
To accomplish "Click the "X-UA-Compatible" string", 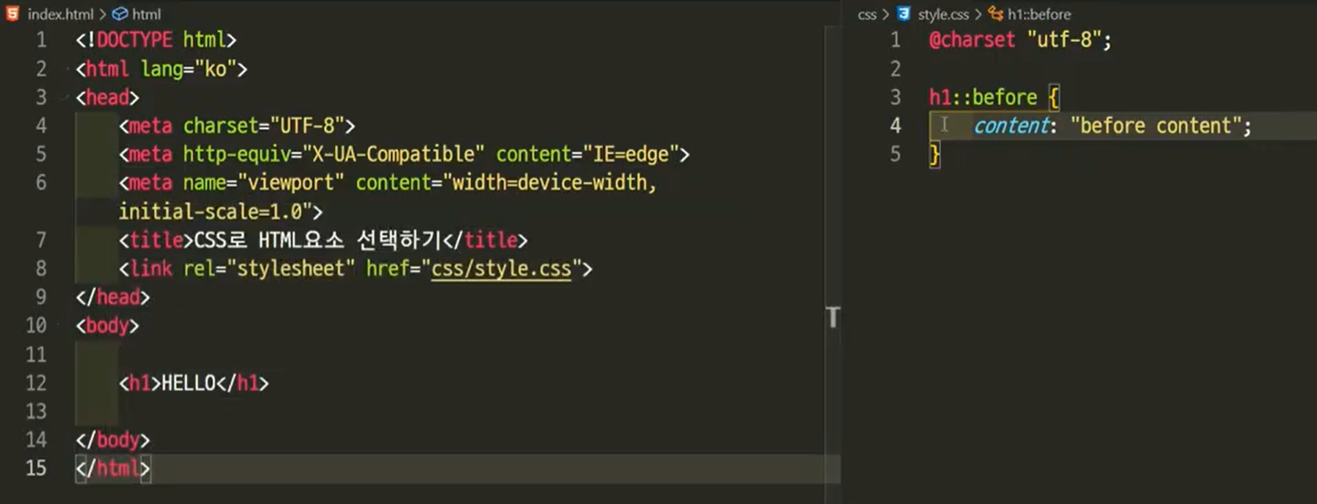I will tap(393, 154).
